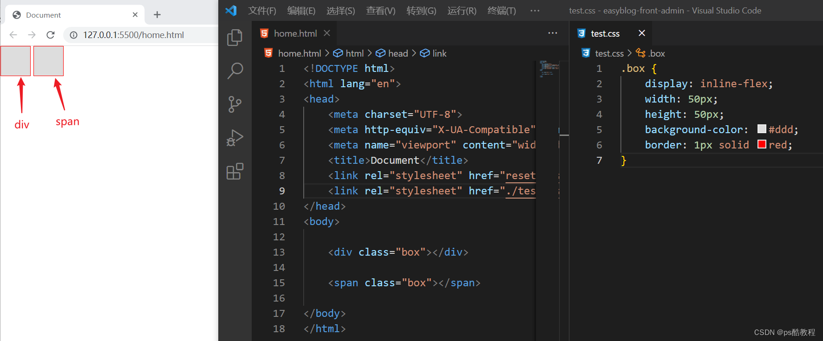Image resolution: width=823 pixels, height=341 pixels.
Task: Click the meta charset UTF-8 line
Action: pos(395,114)
